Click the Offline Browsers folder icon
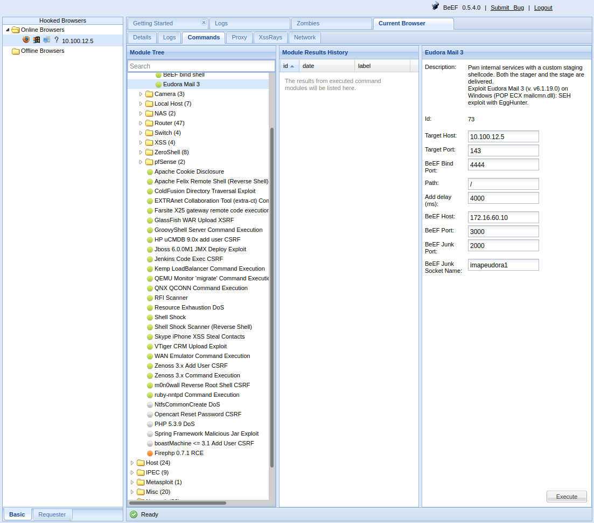 pos(16,51)
